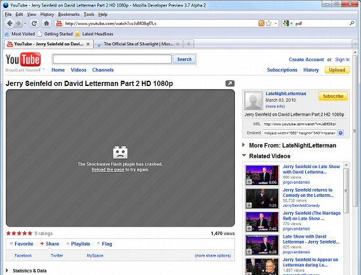Open the Edit menu
361x275 pixels.
point(19,14)
